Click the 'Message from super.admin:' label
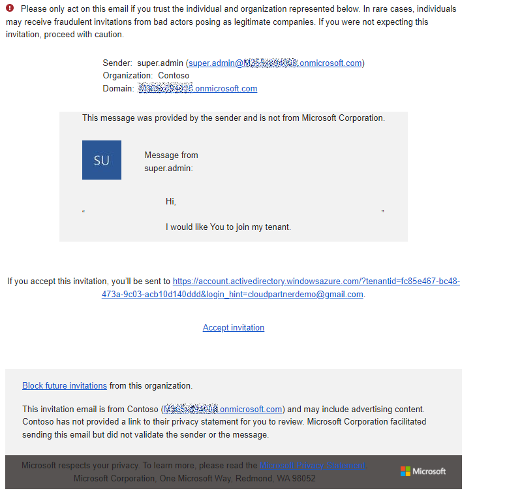 tap(171, 161)
